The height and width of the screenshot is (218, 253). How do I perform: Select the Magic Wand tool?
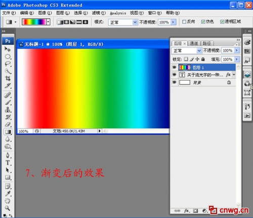point(8,71)
